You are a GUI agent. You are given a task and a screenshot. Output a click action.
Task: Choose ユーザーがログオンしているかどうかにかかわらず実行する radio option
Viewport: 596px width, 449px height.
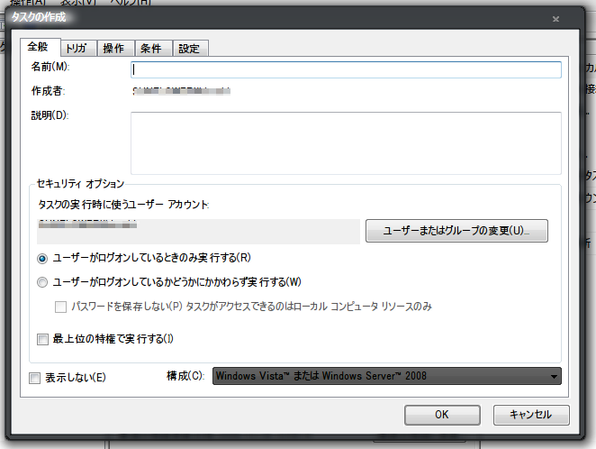42,282
